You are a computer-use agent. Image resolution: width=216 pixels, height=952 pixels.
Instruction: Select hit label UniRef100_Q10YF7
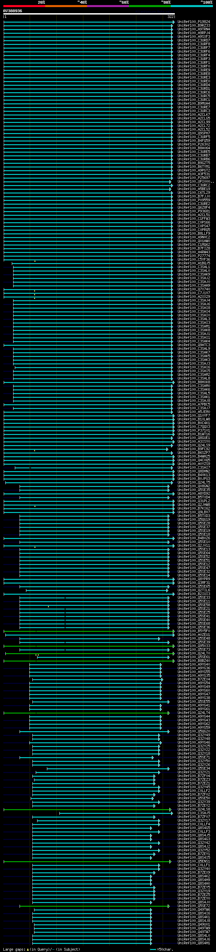coord(193,415)
